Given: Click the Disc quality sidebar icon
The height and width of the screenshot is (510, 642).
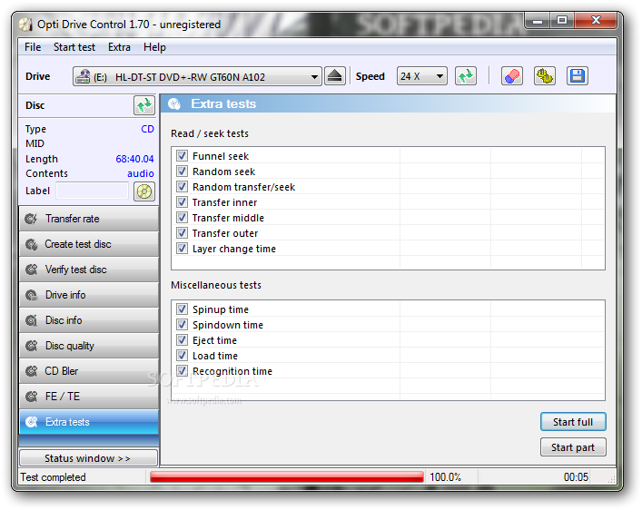Looking at the screenshot, I should coord(31,346).
